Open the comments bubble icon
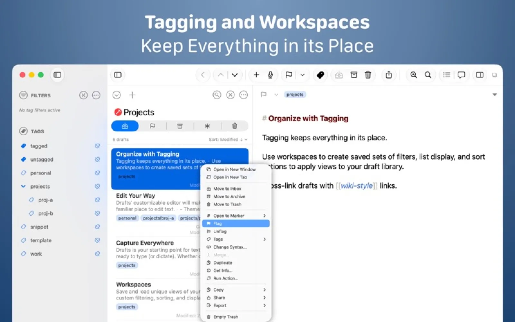The height and width of the screenshot is (322, 515). [461, 75]
